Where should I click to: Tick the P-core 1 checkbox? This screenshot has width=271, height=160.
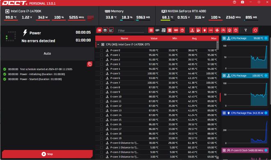101,55
